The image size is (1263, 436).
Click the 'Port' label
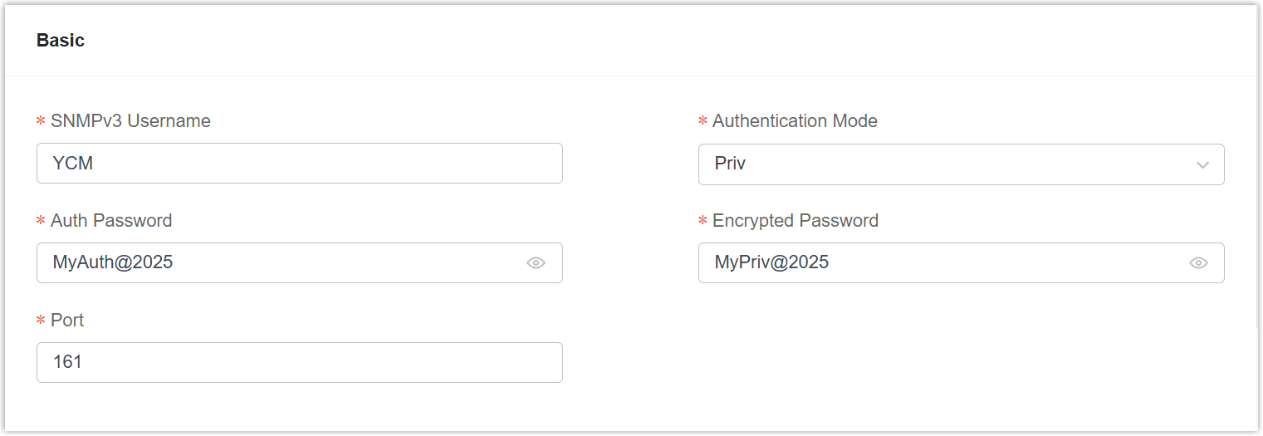[x=67, y=321]
